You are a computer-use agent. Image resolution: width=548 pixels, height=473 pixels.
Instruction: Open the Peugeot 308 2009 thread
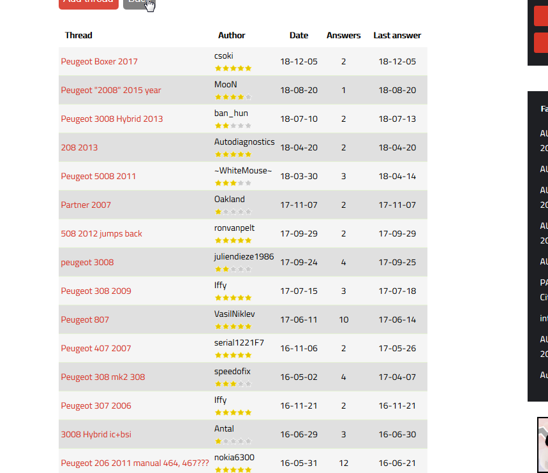[x=96, y=291]
